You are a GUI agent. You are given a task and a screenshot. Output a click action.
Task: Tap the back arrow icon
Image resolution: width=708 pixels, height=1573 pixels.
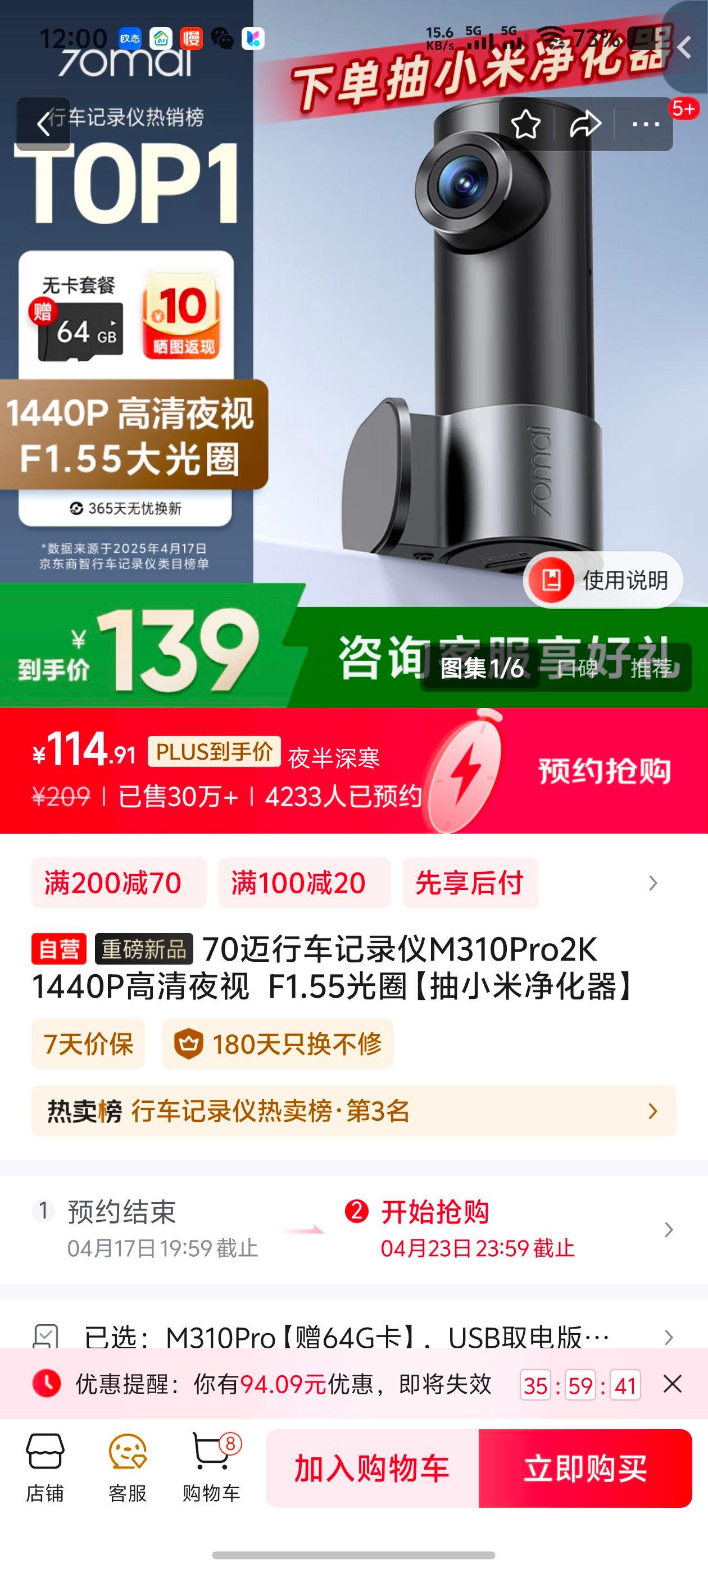[43, 124]
